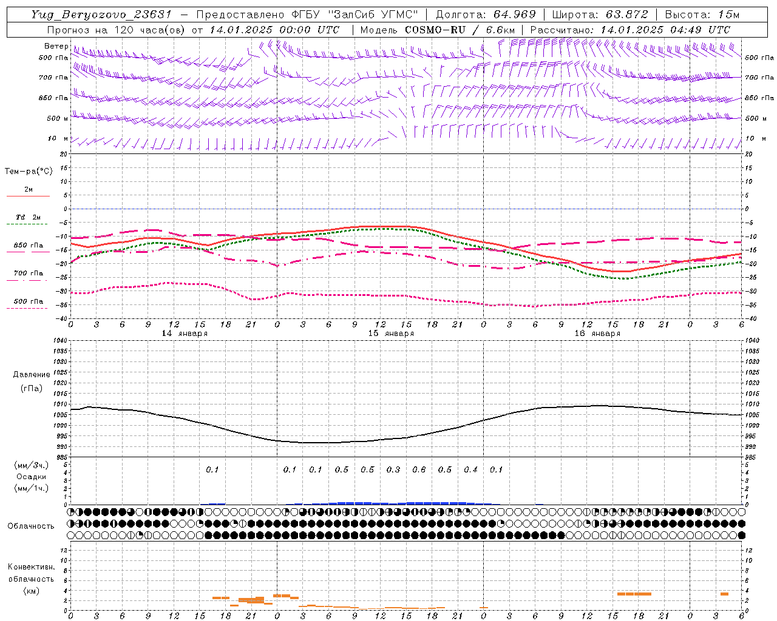Click the Долгота: 64.969 header value
Screen dimensions: 777x621
[486, 15]
